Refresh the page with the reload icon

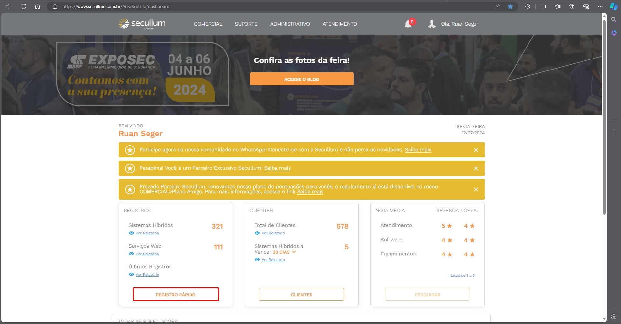23,6
